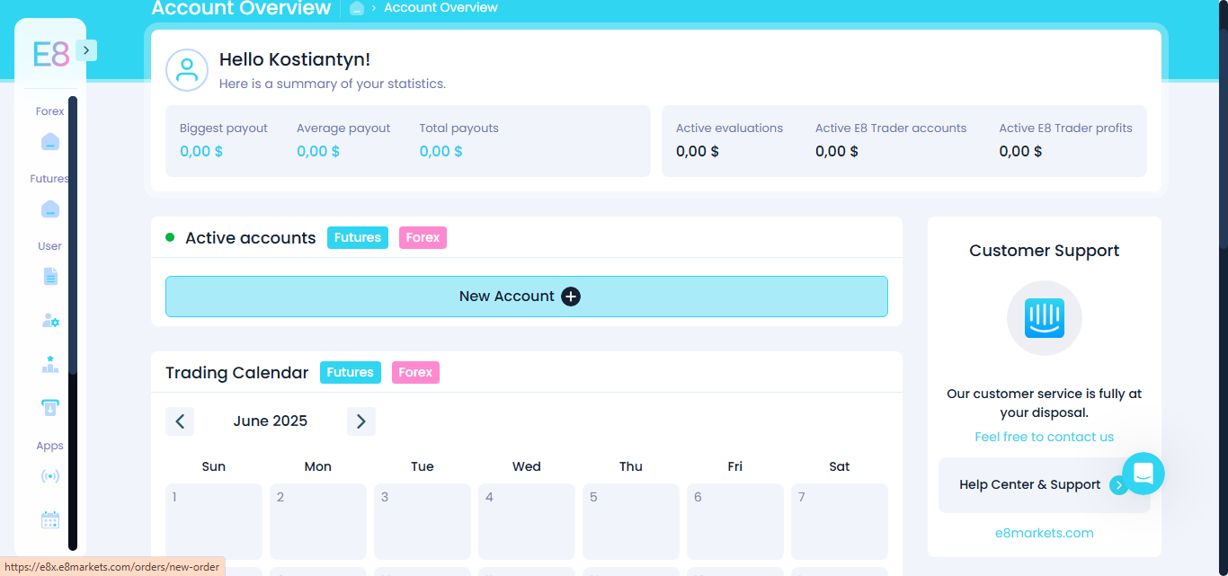Open the Forex home icon in sidebar

pyautogui.click(x=50, y=142)
